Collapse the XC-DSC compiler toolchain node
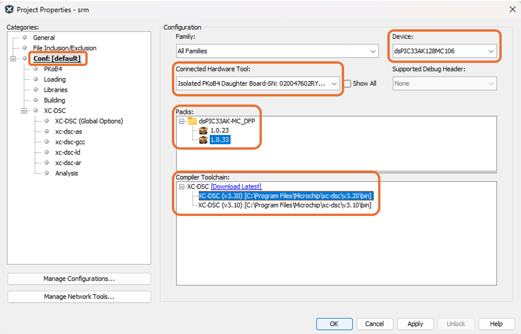Screen dimensions: 521x334 (x=182, y=187)
